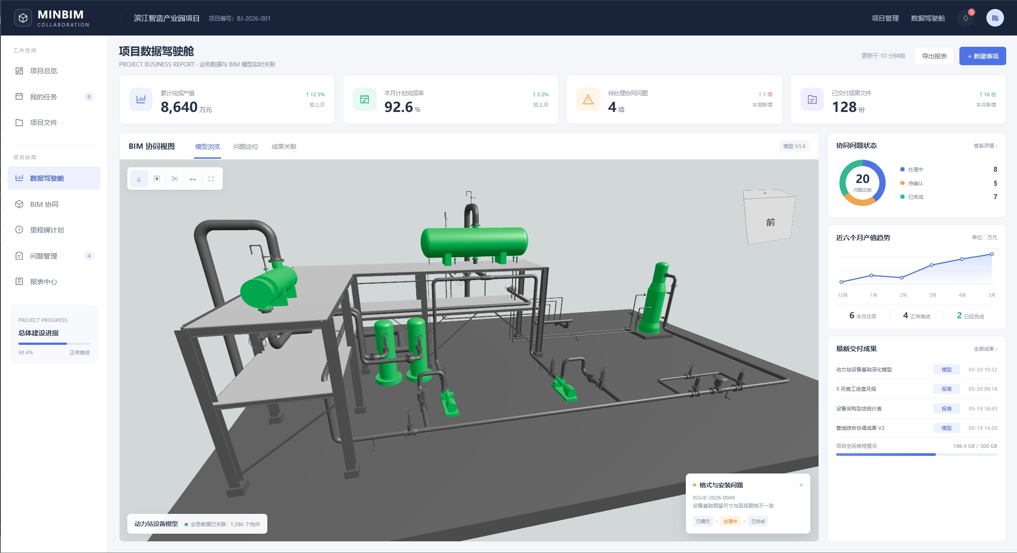Close the 格式与安装问题 issue popup
1017x553 pixels.
pyautogui.click(x=801, y=485)
